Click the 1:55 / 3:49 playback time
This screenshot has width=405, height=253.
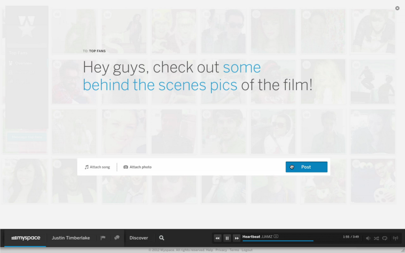(351, 237)
